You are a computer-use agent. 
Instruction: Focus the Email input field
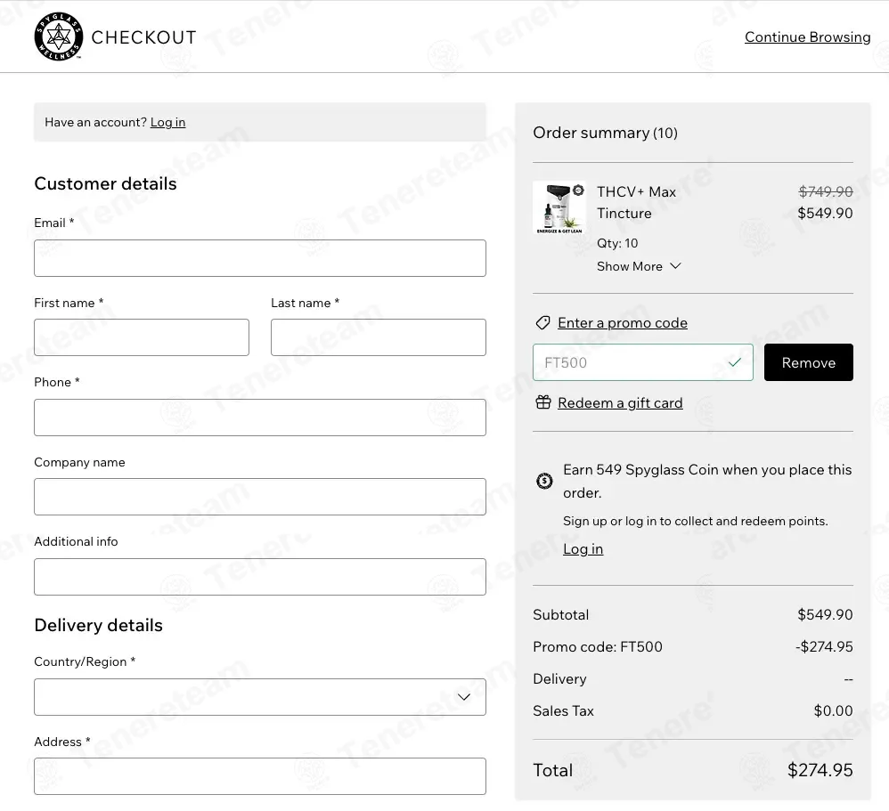point(260,258)
